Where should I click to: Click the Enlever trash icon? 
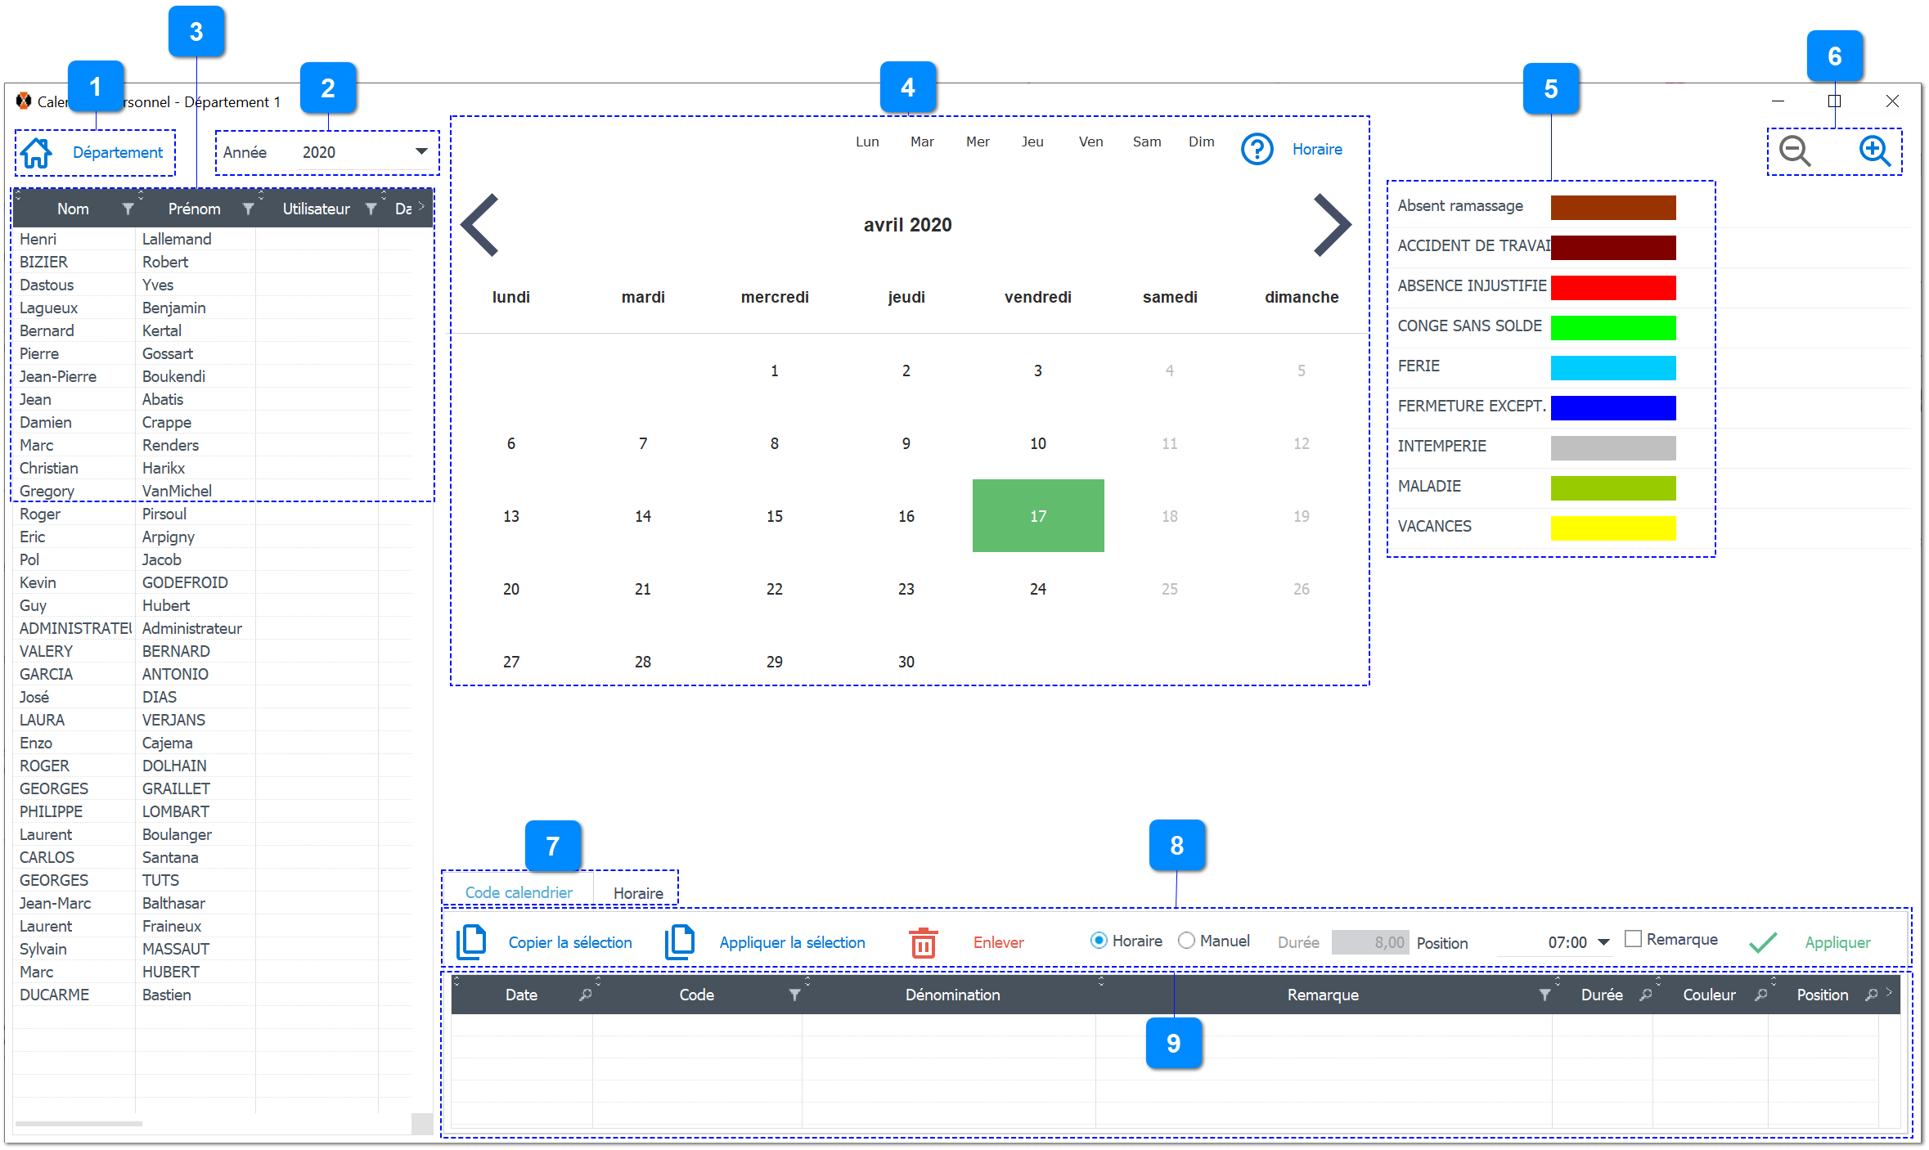pos(922,942)
